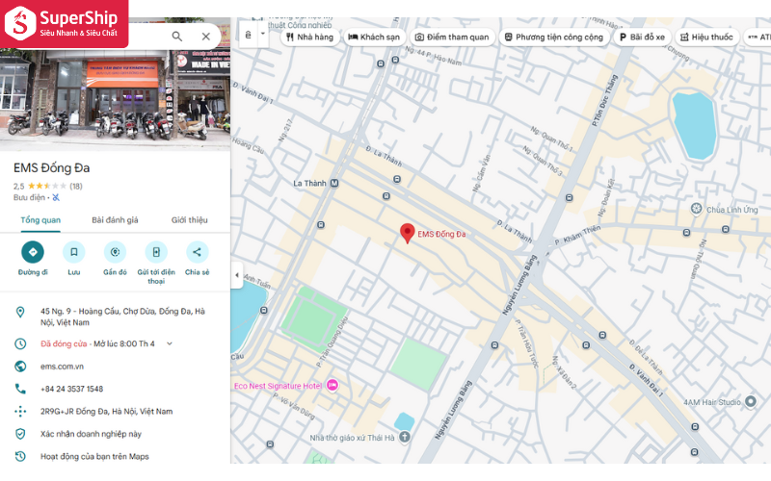Click Xác nhận doanh nghiệp này
This screenshot has height=481, width=771.
click(91, 434)
